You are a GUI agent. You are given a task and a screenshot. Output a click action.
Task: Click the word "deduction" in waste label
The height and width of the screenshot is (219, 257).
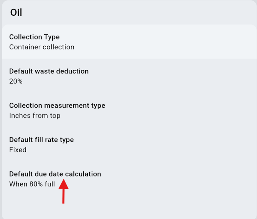[72, 71]
